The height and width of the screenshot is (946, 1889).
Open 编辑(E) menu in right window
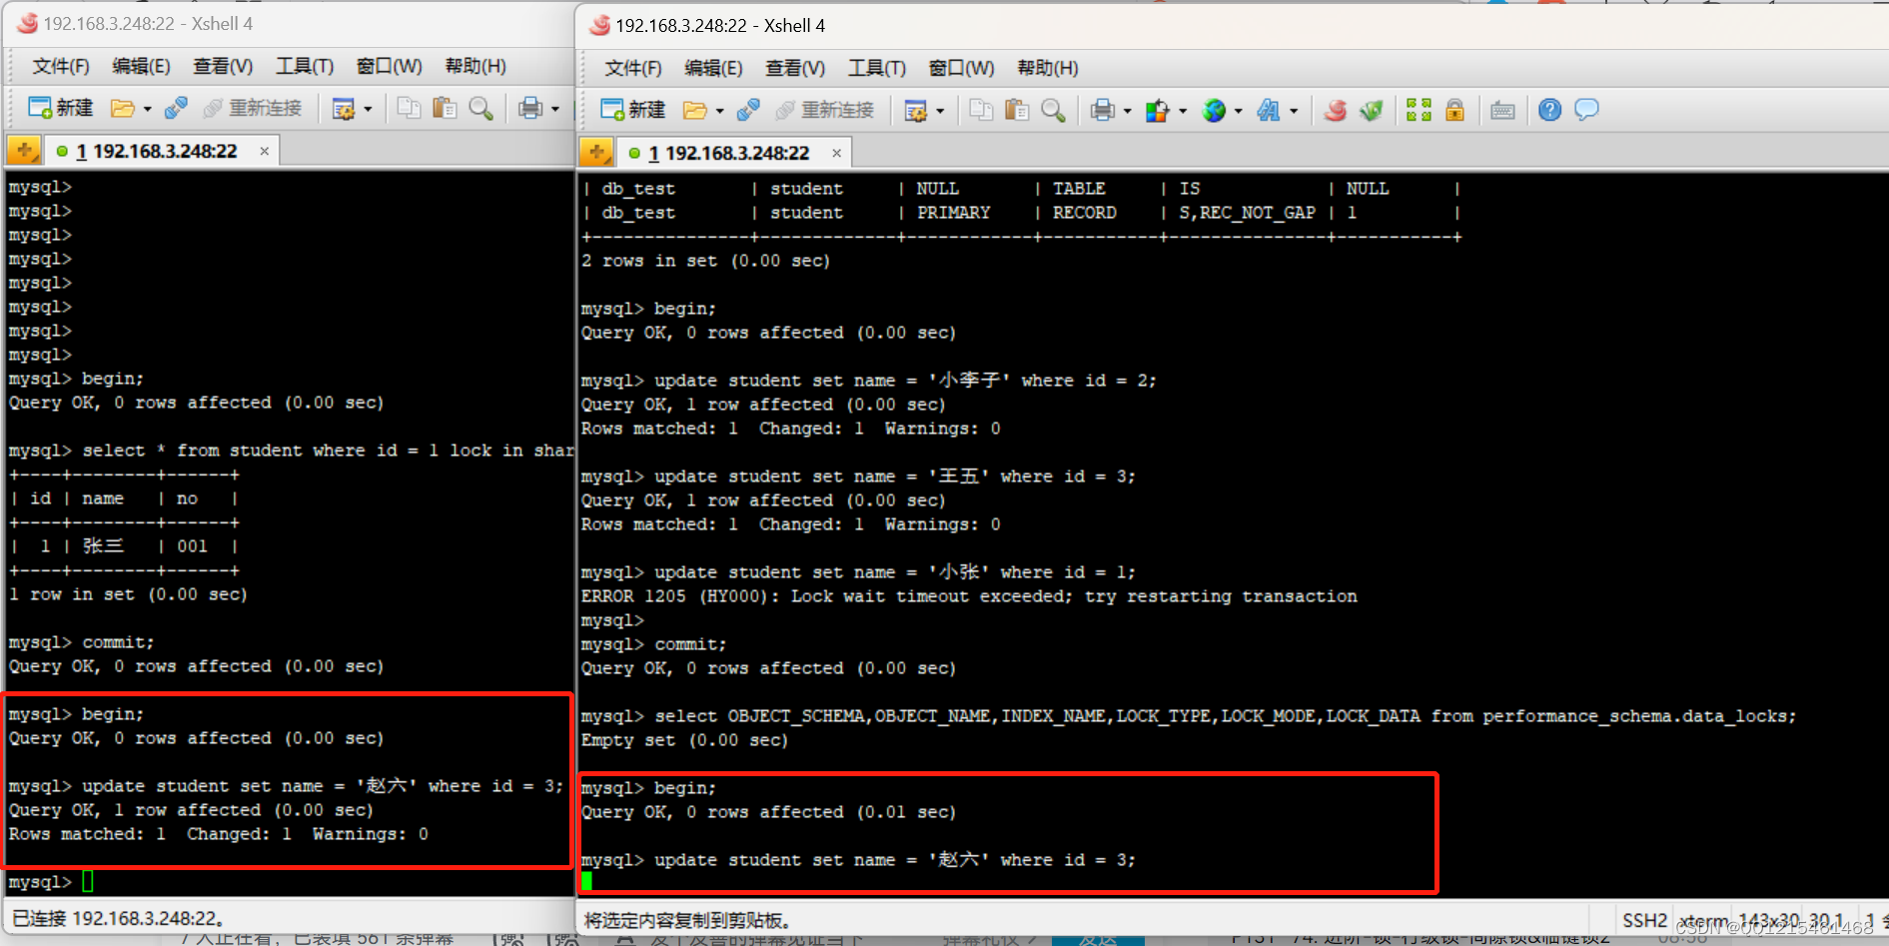tap(713, 68)
